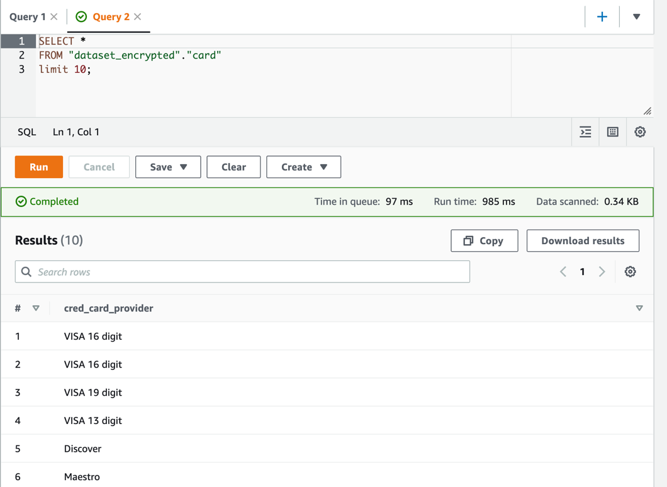Open the keyboard shortcuts icon
This screenshot has width=667, height=487.
612,132
